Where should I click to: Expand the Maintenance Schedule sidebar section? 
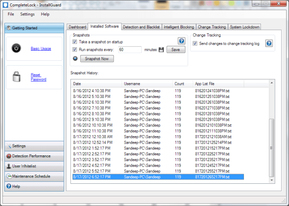coord(34,176)
